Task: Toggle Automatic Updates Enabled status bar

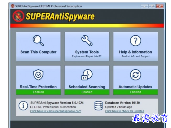Action: (x=136, y=92)
